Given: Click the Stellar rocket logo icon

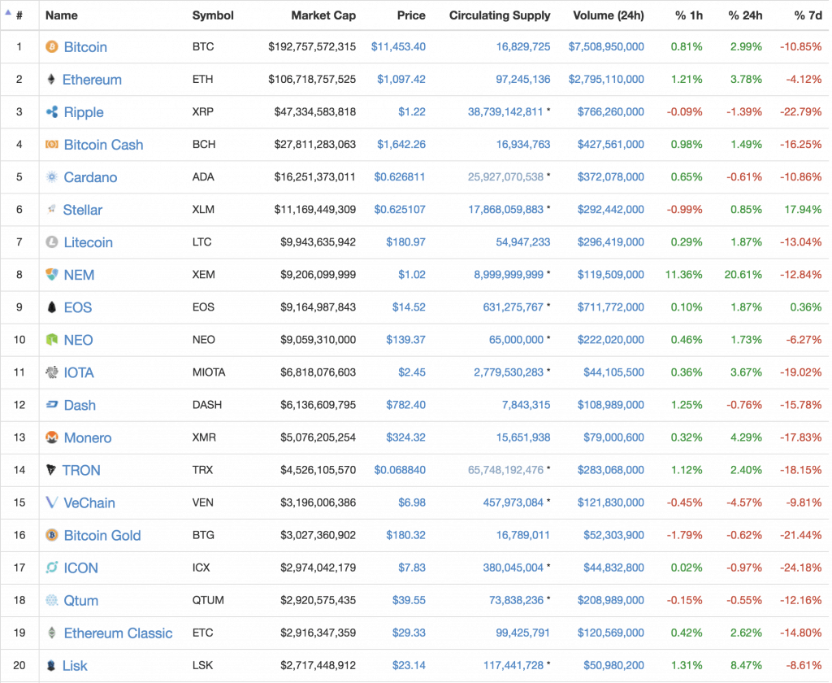Looking at the screenshot, I should pyautogui.click(x=51, y=210).
